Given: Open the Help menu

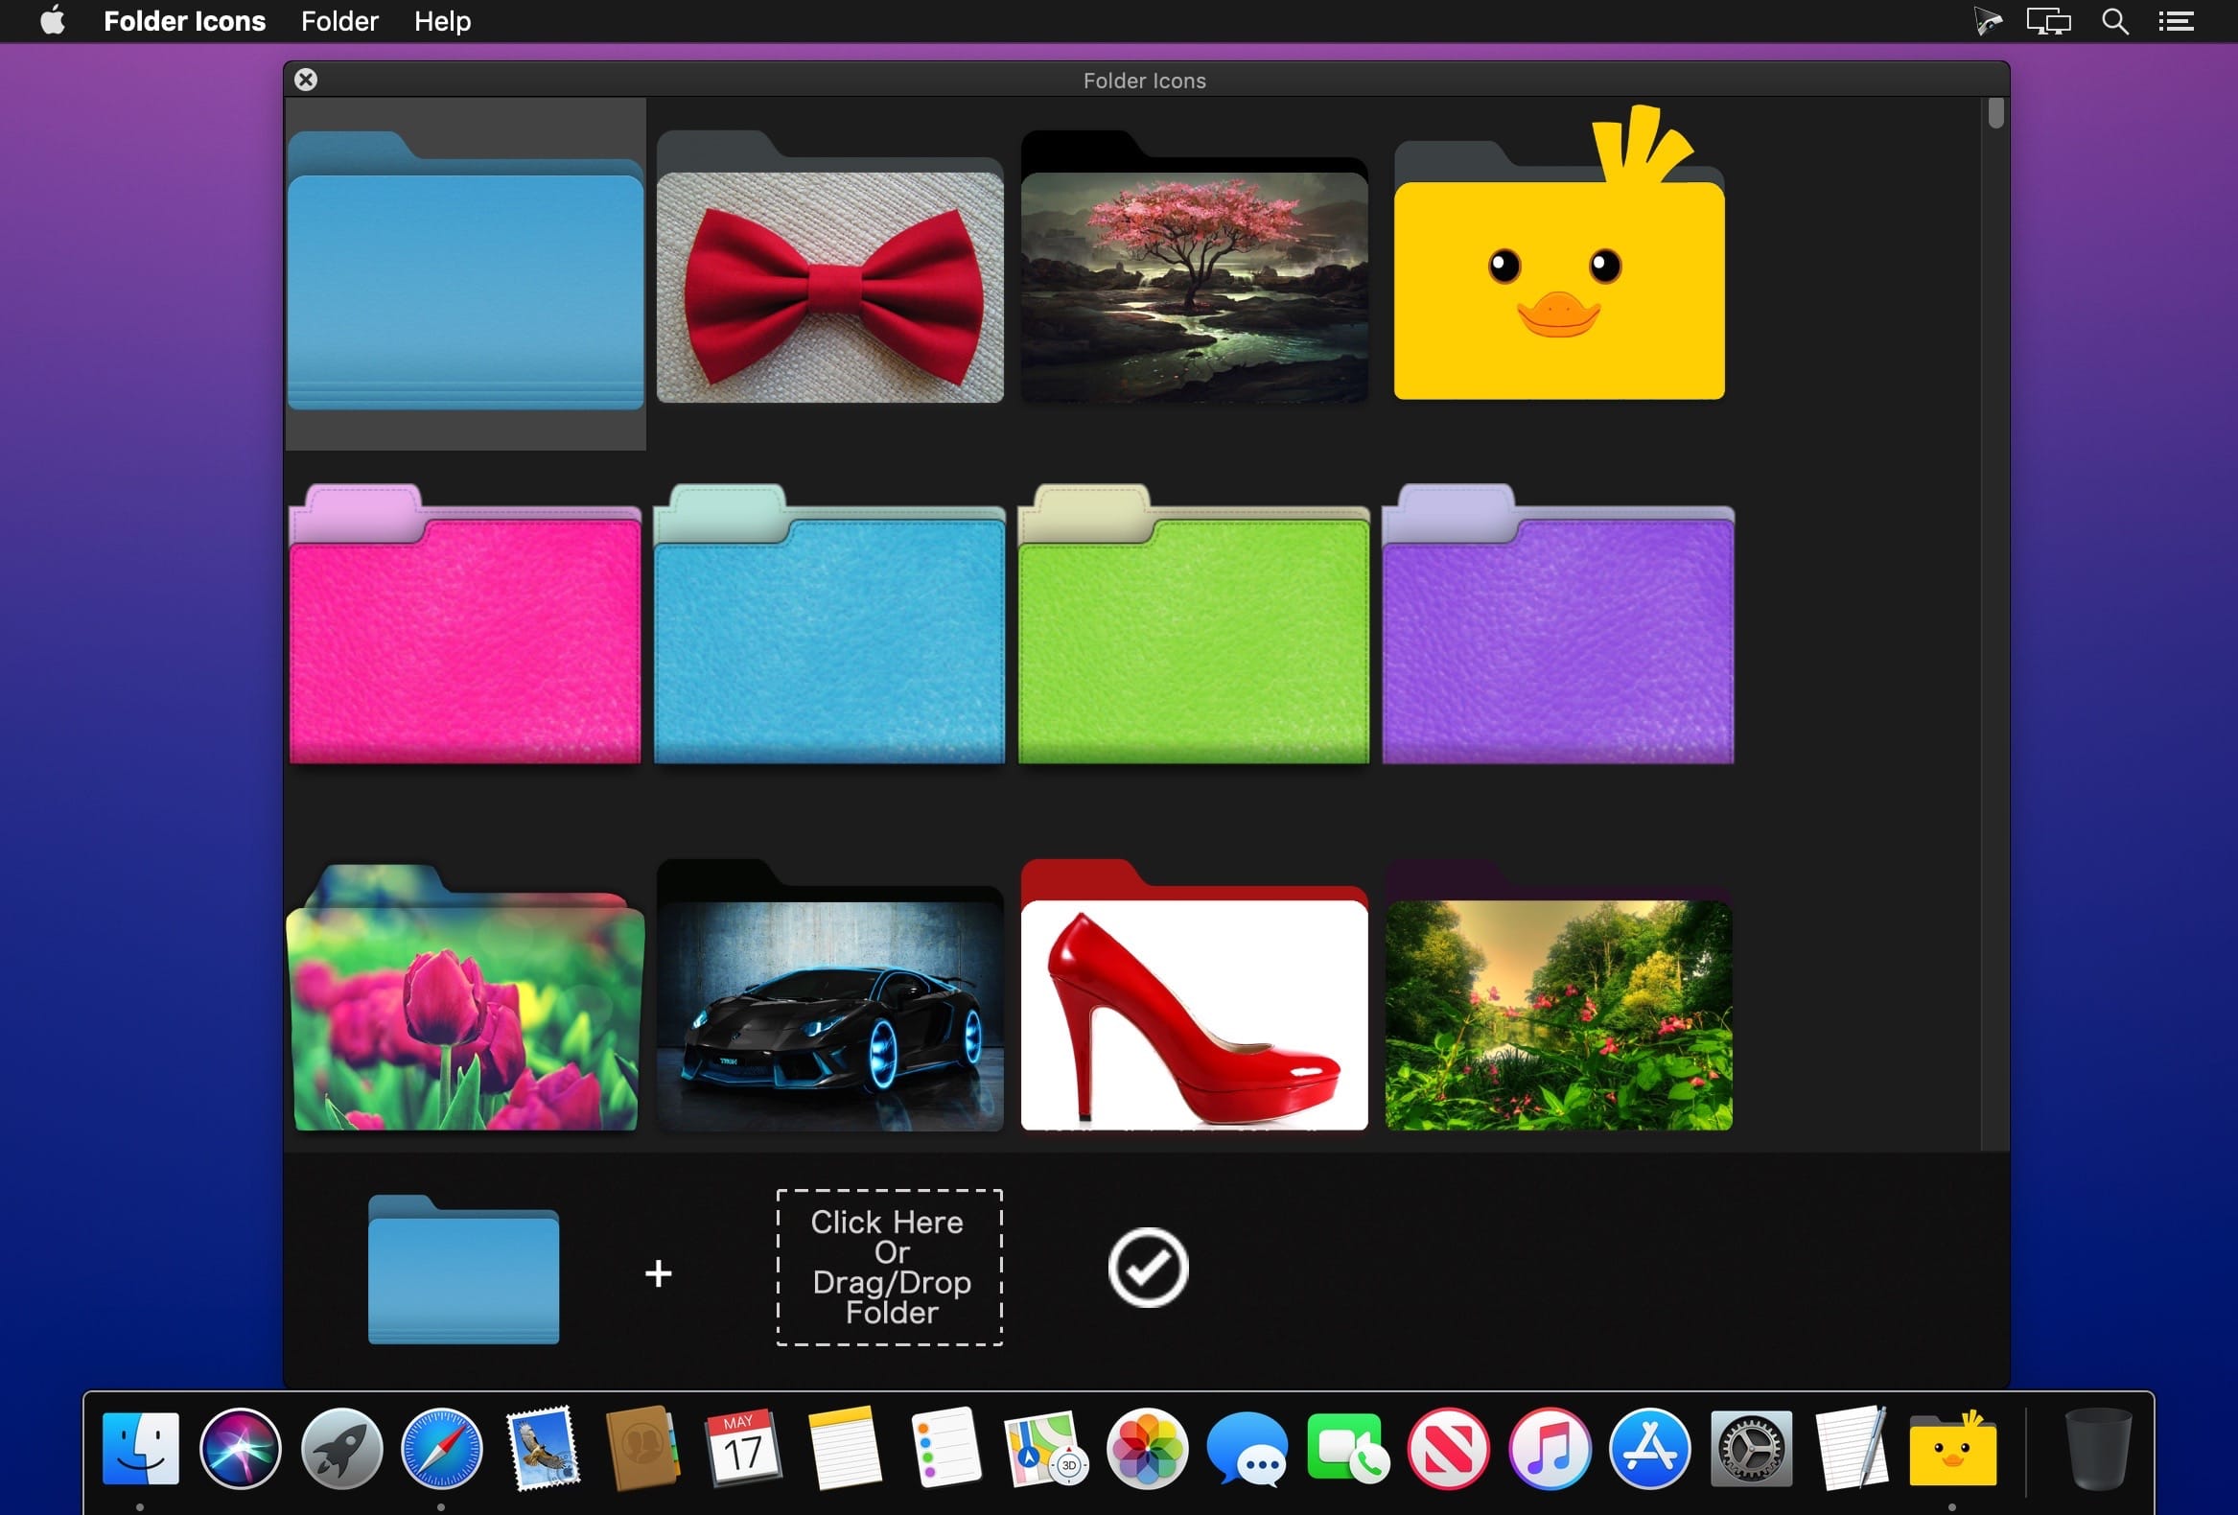Looking at the screenshot, I should pyautogui.click(x=442, y=21).
